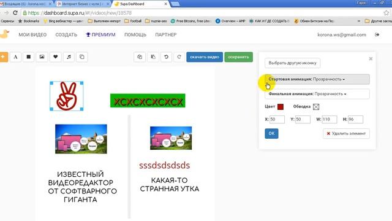
Task: Click the X position input field
Action: pyautogui.click(x=277, y=119)
